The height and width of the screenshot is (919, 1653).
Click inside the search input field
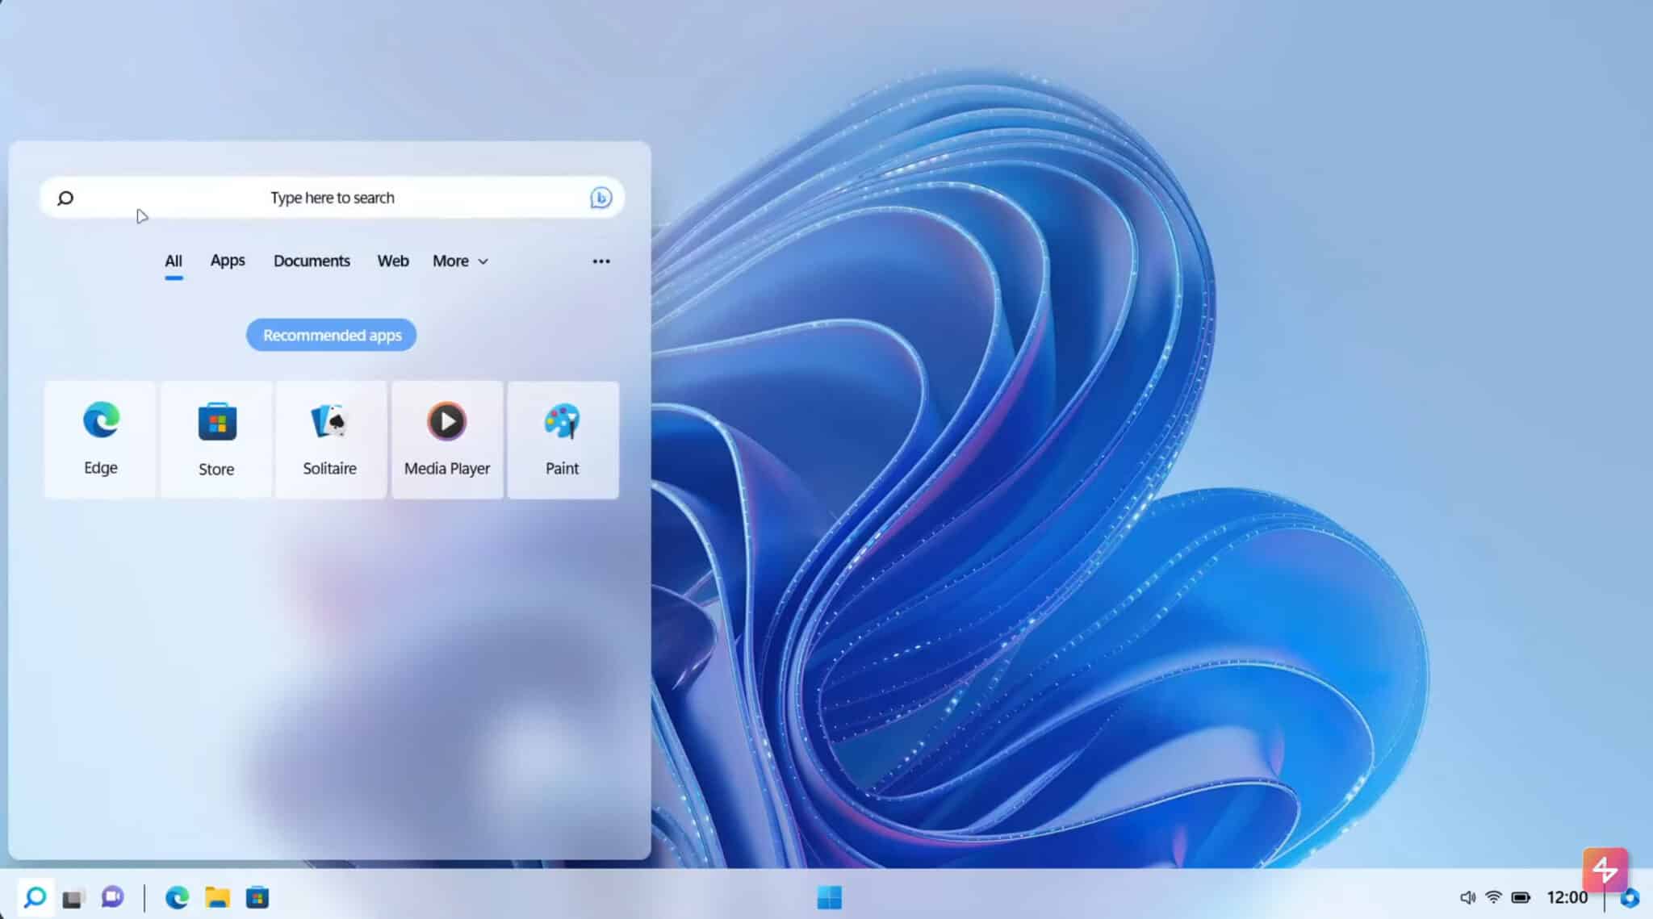[x=331, y=198]
